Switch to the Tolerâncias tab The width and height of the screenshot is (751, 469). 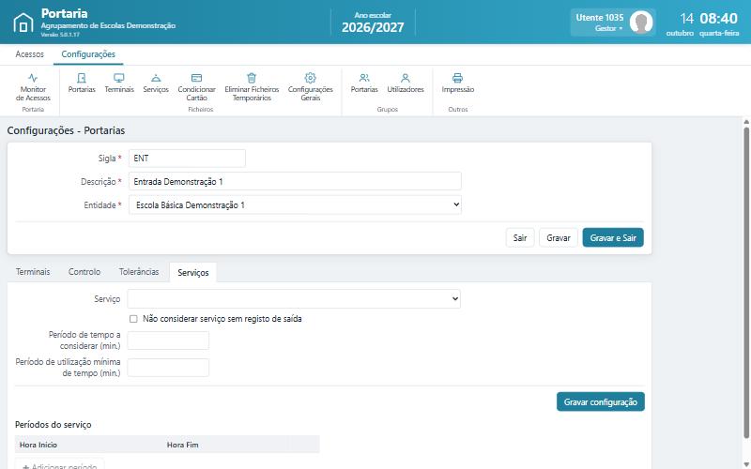click(139, 272)
